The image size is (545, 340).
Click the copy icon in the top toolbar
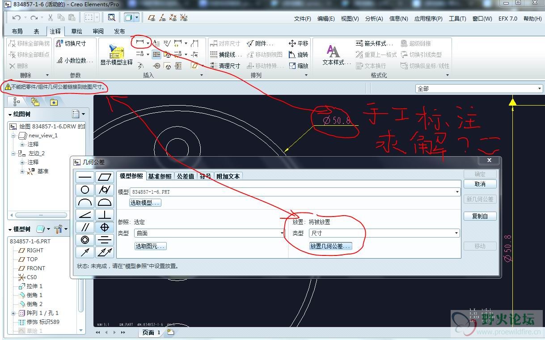click(61, 17)
